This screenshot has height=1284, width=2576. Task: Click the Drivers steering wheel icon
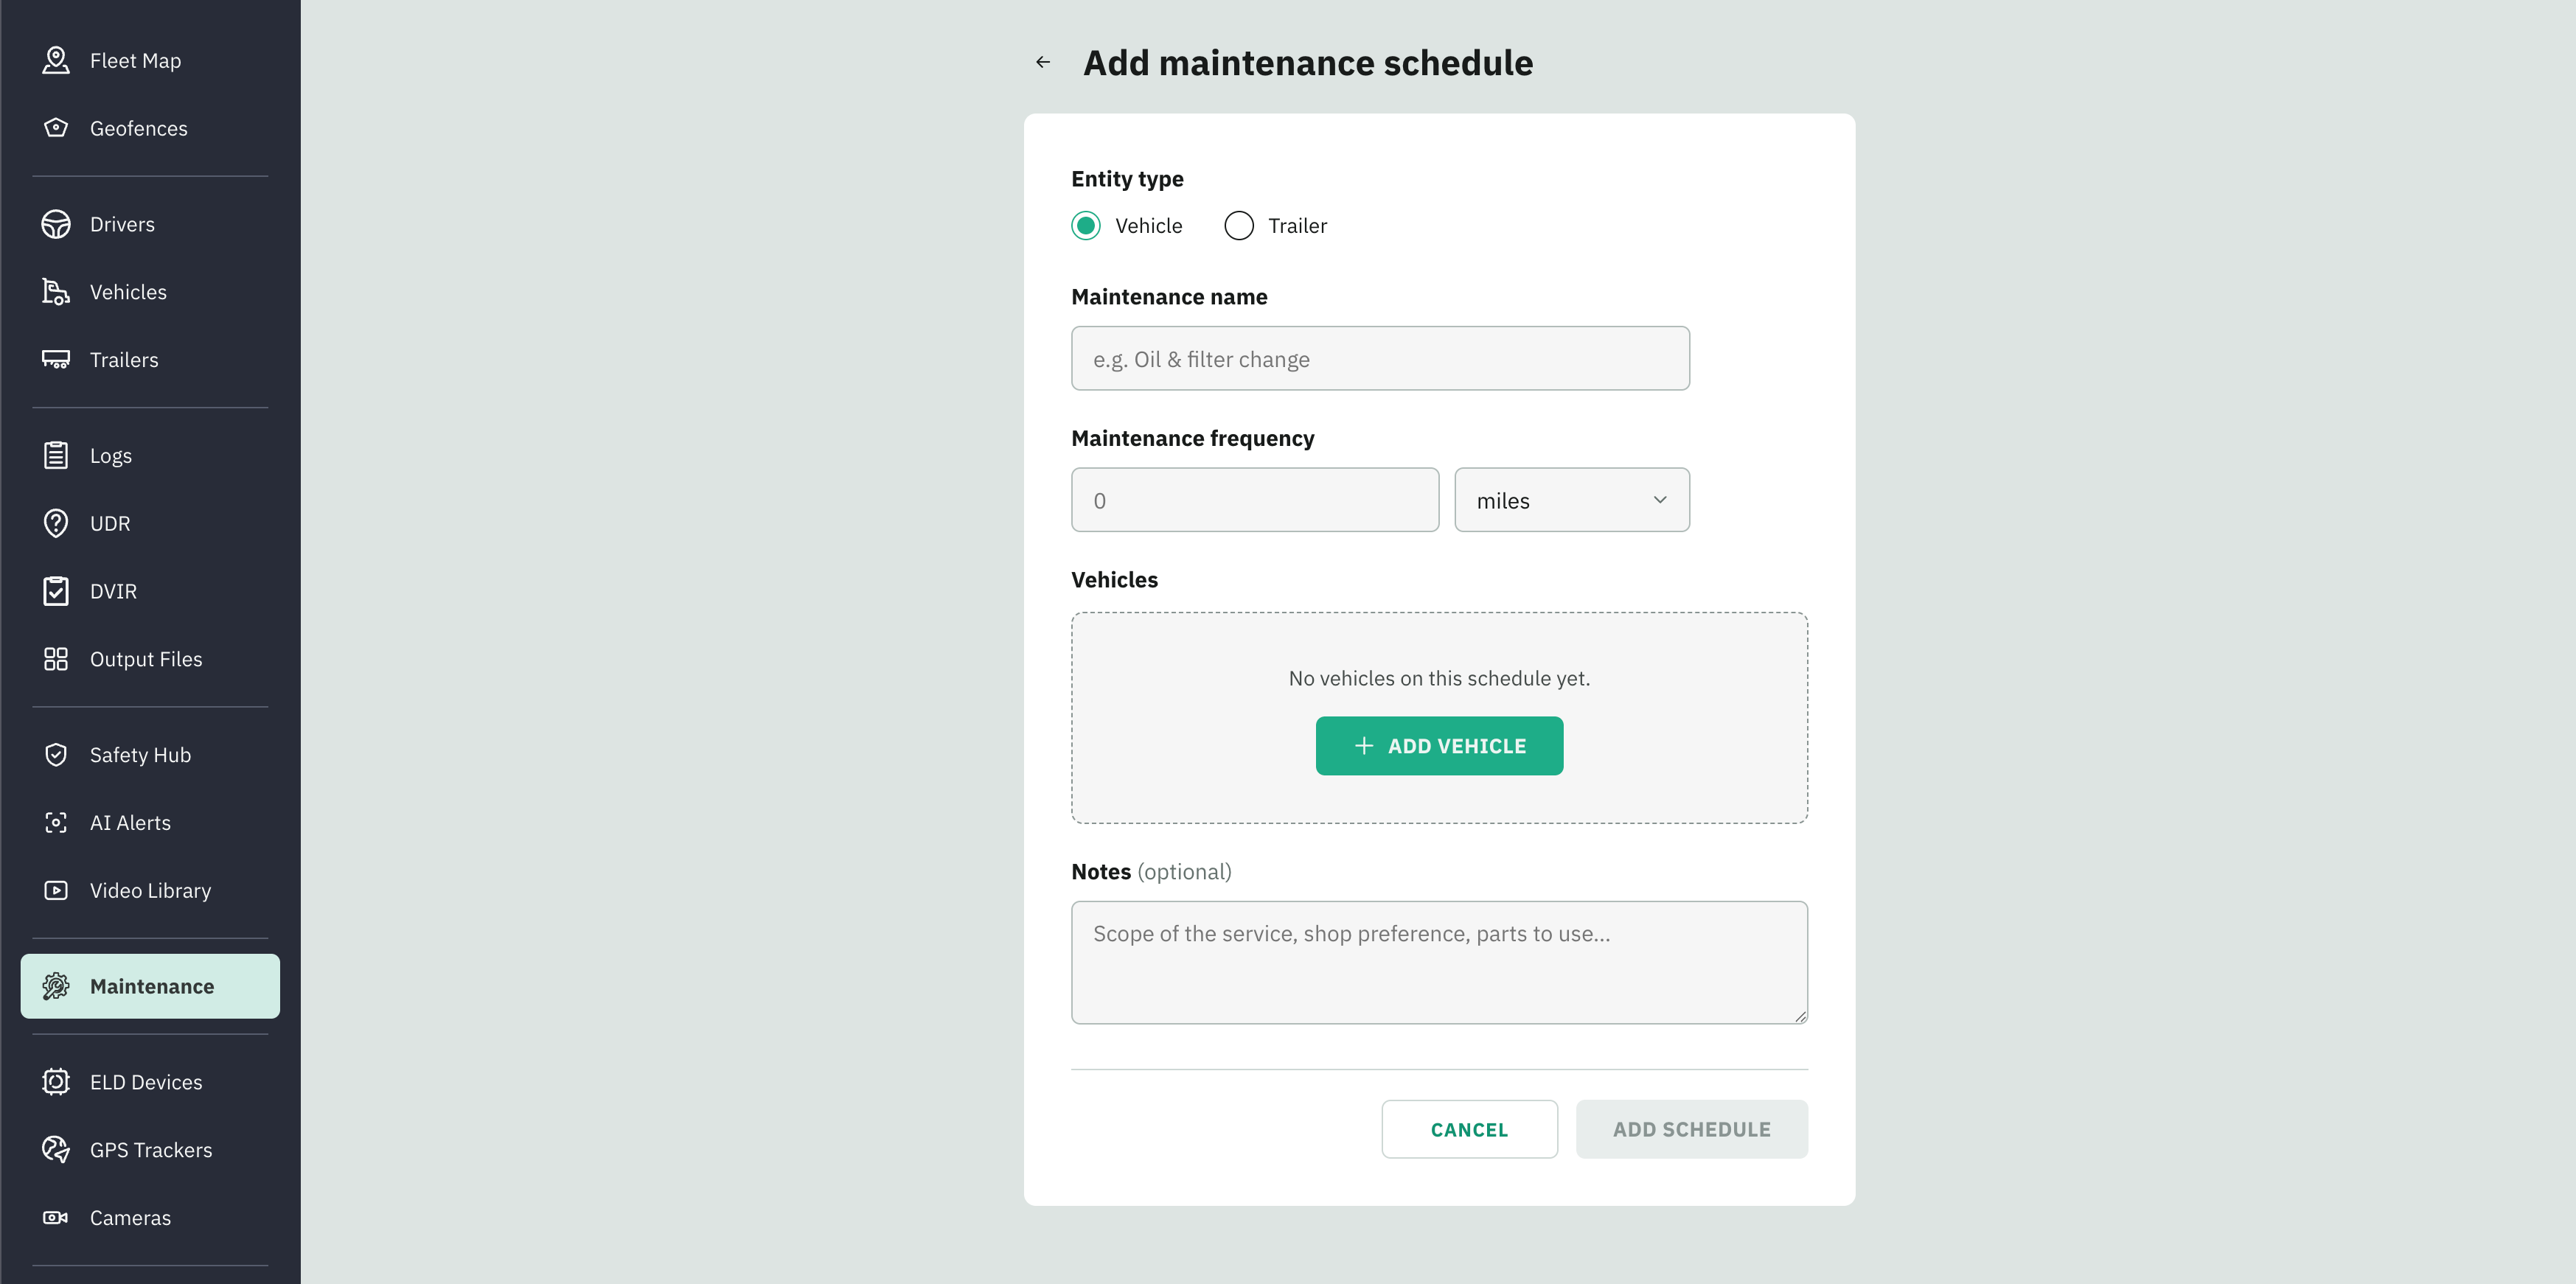tap(56, 224)
